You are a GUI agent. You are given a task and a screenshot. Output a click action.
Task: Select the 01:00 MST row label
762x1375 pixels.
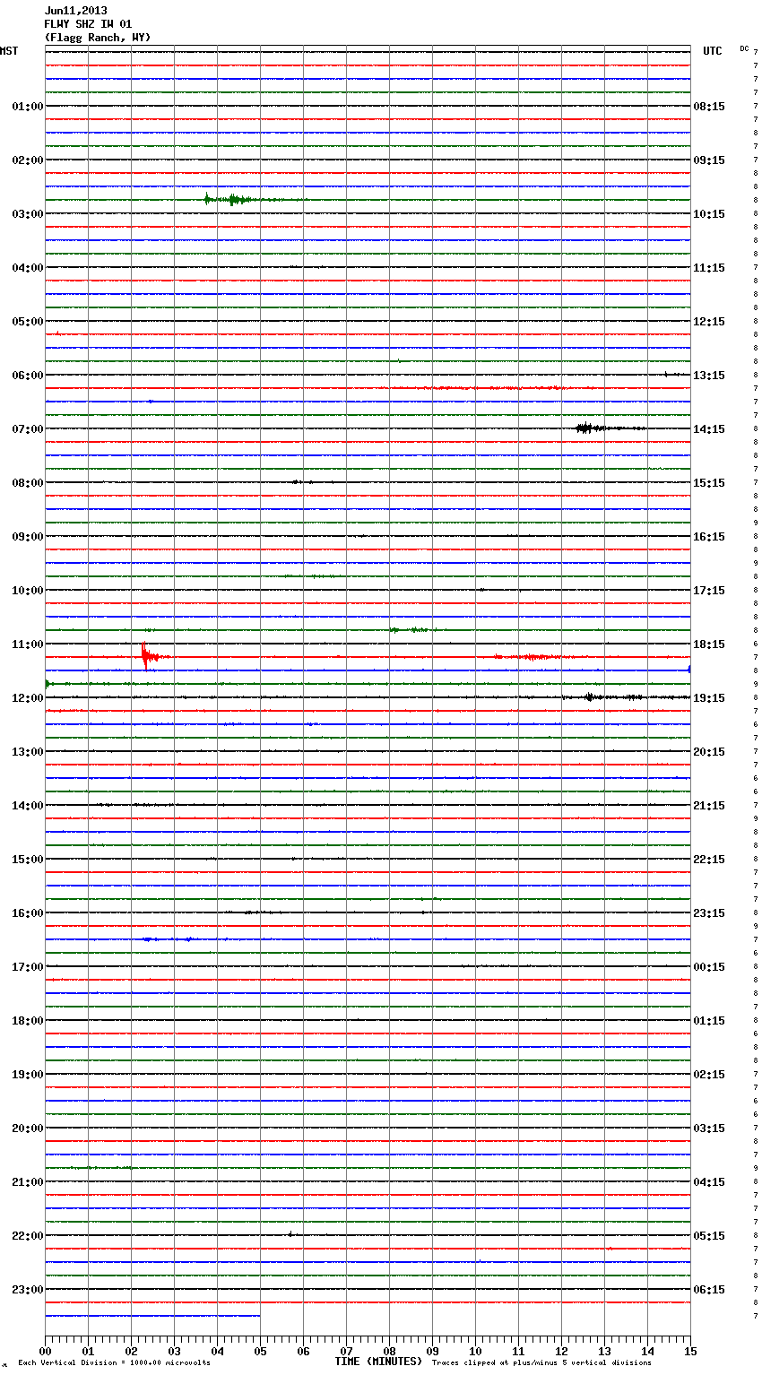[x=28, y=107]
